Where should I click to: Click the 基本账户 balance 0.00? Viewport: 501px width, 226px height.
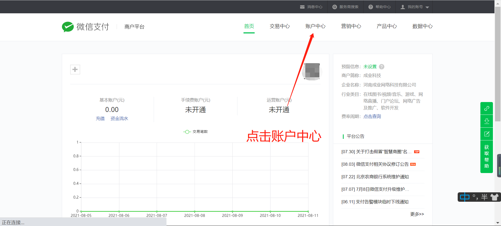coord(112,110)
